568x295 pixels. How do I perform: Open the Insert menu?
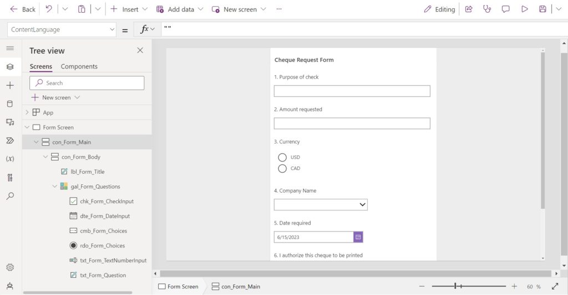click(129, 9)
